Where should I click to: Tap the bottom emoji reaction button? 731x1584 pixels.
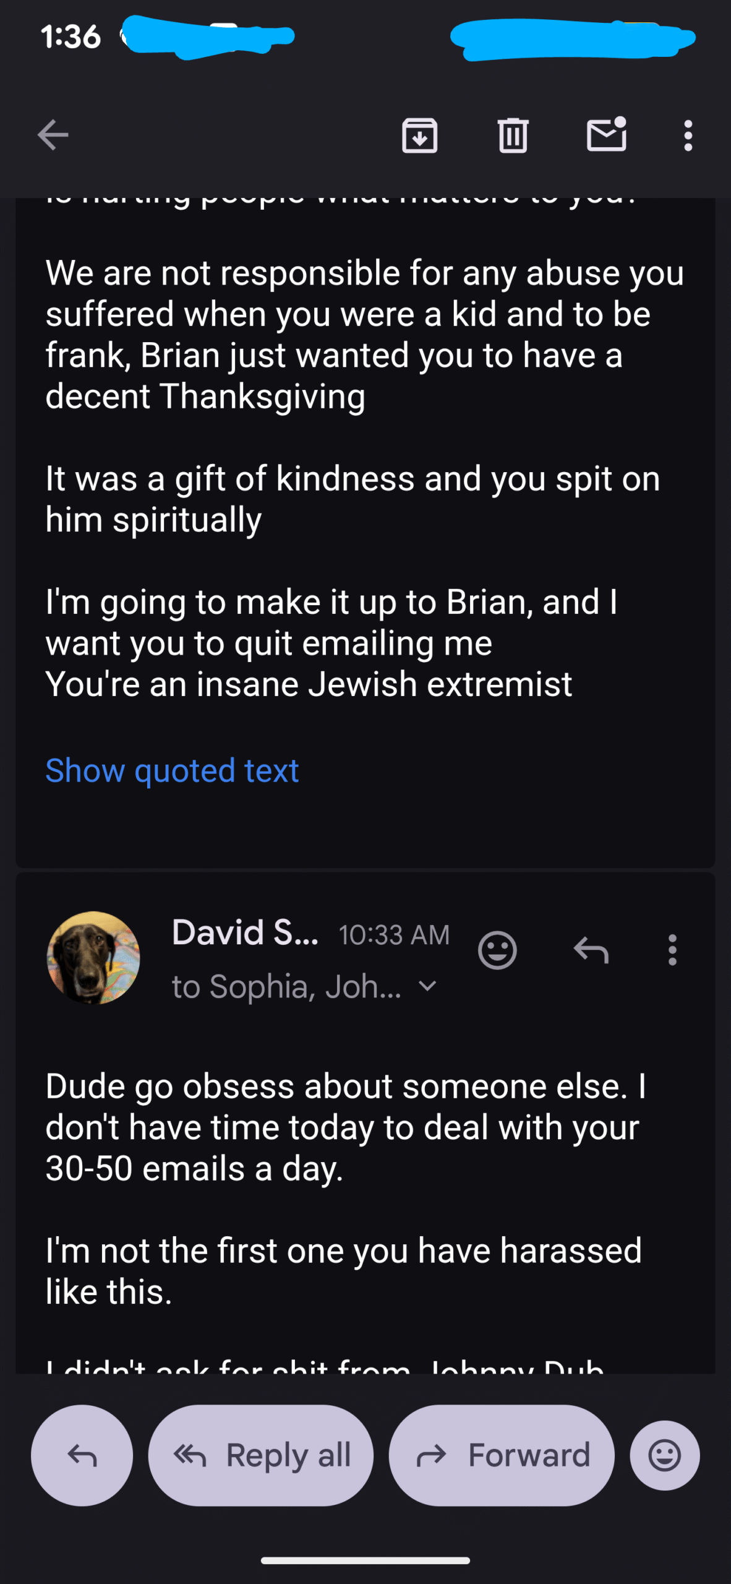click(665, 1455)
